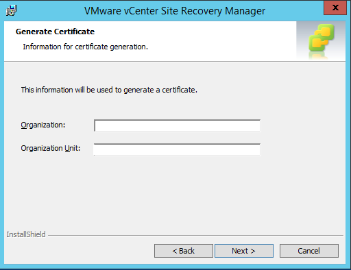351x270 pixels.
Task: Focus the Organization Unit text field
Action: [x=177, y=149]
